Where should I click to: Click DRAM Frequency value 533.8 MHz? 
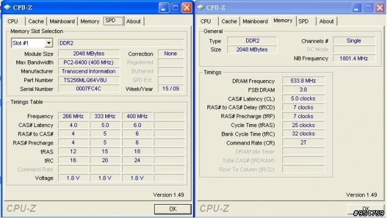[x=304, y=81]
